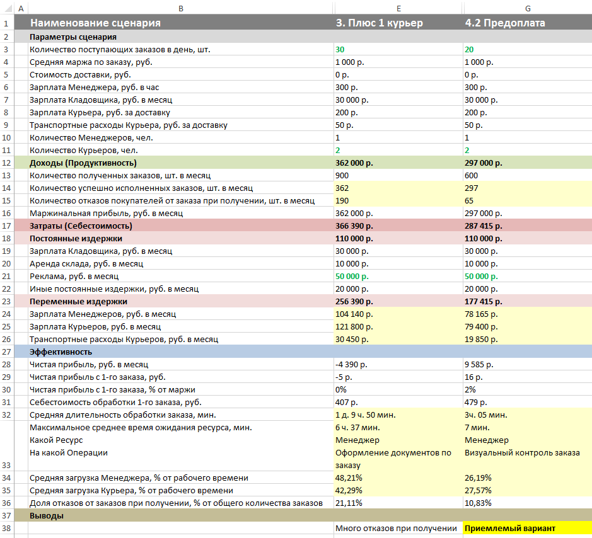
Task: Select net profit 9 585 р.
Action: pos(479,365)
